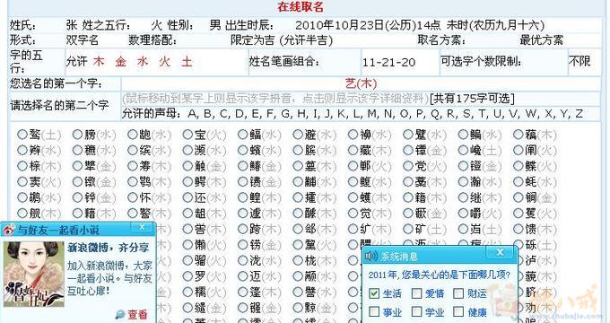This screenshot has width=610, height=323.
Task: Click the red 木 allowed element
Action: 99,62
